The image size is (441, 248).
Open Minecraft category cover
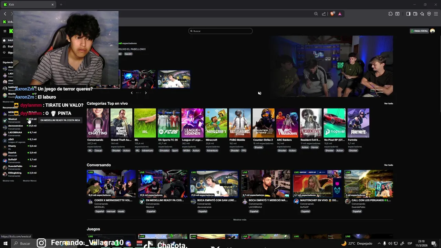pos(216,123)
